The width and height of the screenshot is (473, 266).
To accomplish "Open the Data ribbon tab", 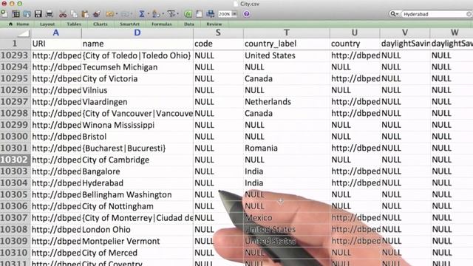I will 189,24.
